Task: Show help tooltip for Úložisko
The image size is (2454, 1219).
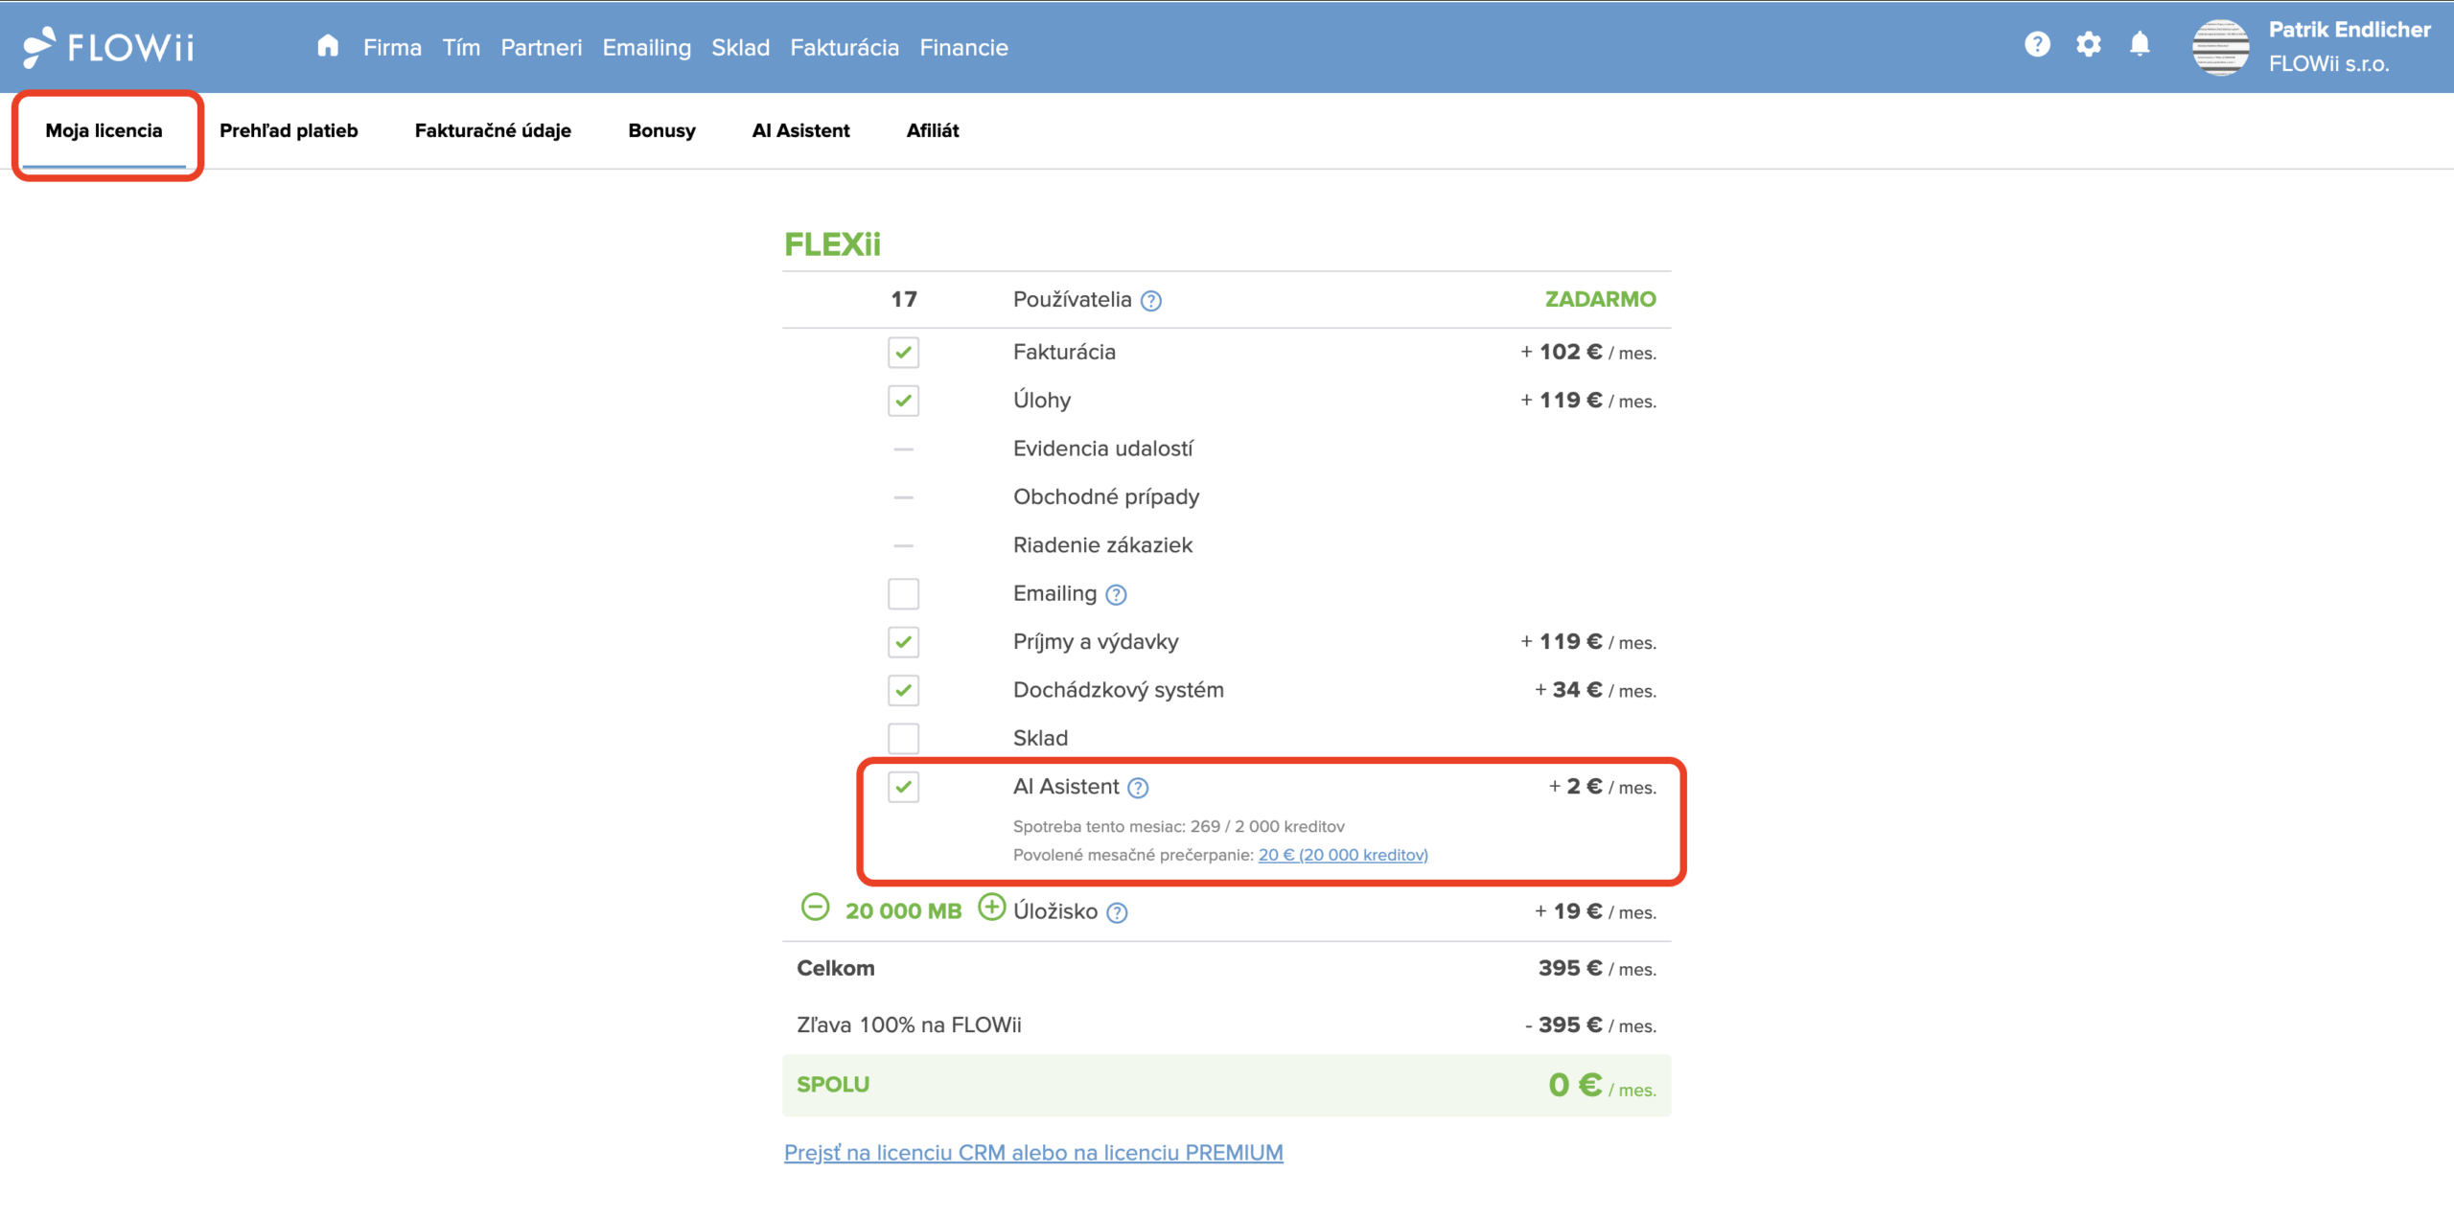Action: coord(1117,912)
